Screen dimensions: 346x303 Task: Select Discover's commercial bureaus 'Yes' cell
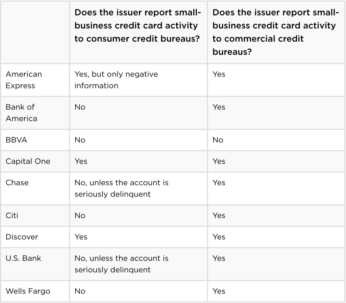pyautogui.click(x=276, y=237)
